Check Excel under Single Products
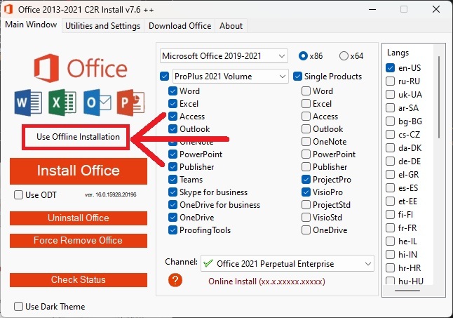The image size is (453, 318). (x=306, y=103)
